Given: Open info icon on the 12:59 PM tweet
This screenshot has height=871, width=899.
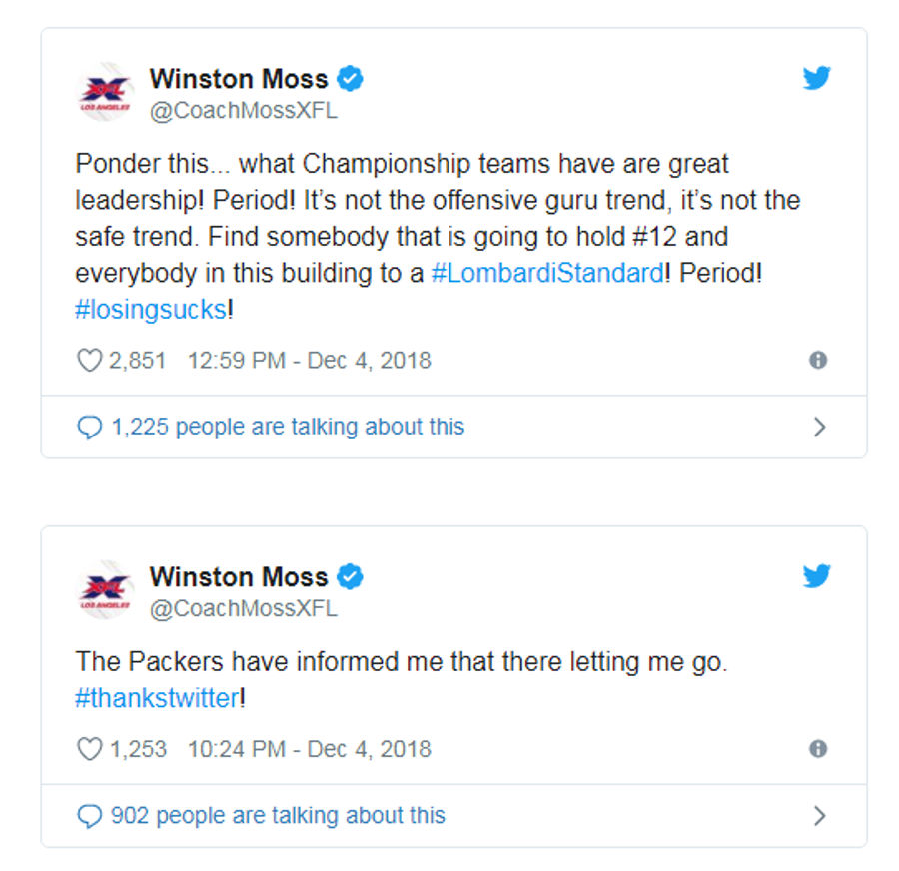Looking at the screenshot, I should point(818,361).
